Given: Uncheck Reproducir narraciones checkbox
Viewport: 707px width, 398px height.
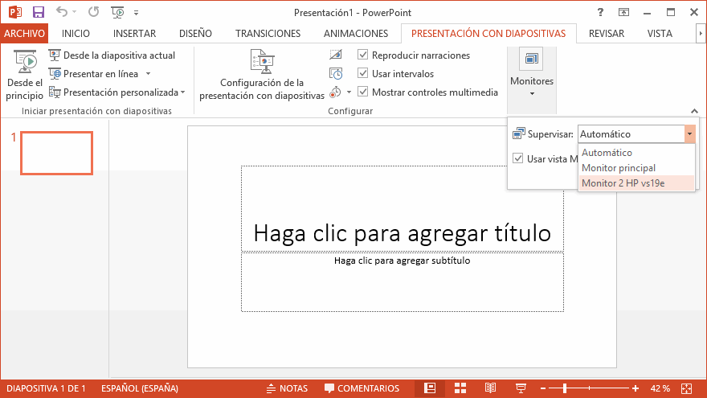Looking at the screenshot, I should (x=363, y=55).
